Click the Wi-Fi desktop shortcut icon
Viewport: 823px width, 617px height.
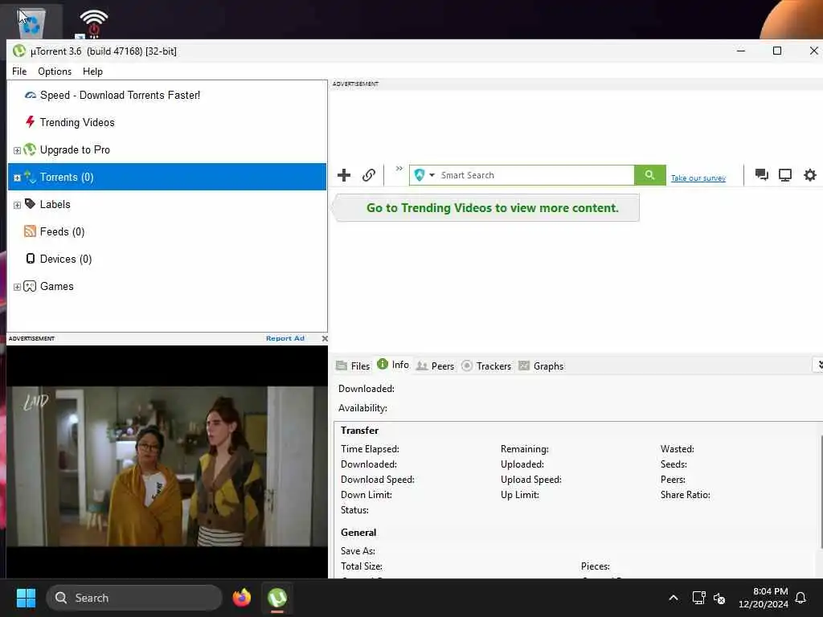93,23
